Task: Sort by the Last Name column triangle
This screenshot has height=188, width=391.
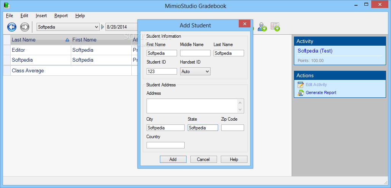Action: 67,40
